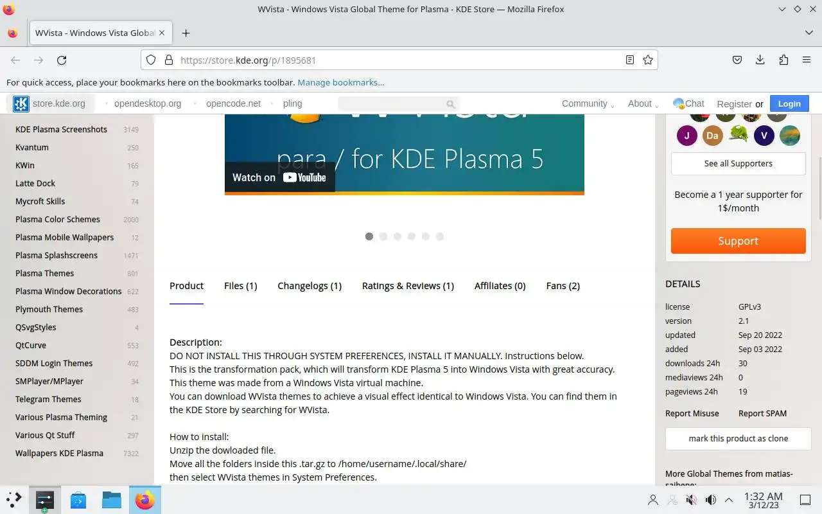
Task: Click Report Misuse link
Action: [692, 413]
